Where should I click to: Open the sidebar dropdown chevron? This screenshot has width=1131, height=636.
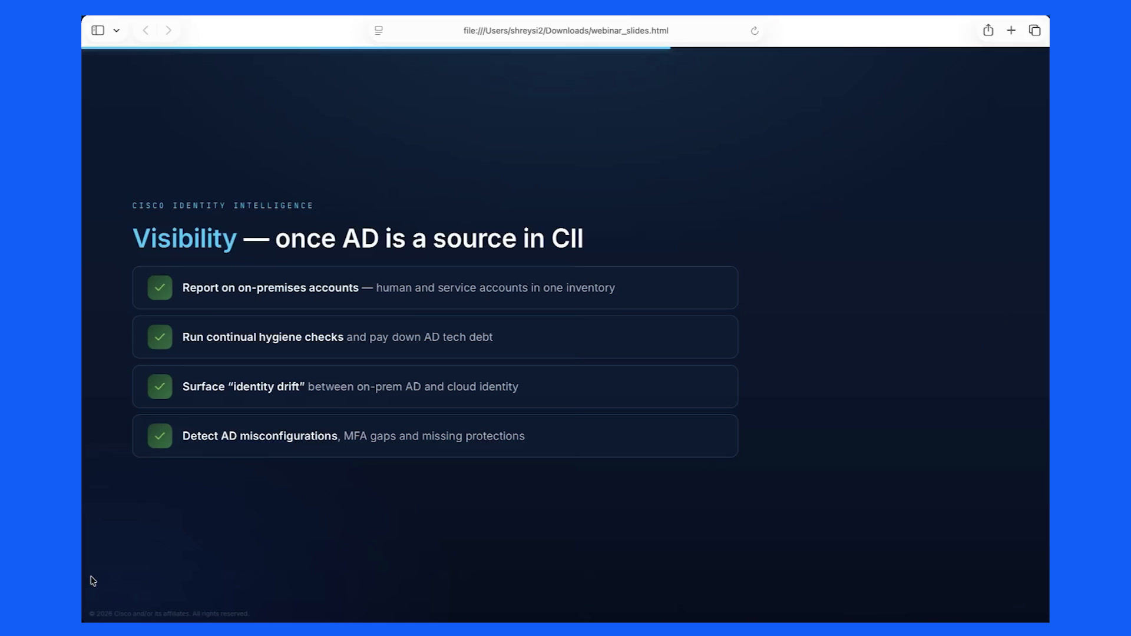117,31
